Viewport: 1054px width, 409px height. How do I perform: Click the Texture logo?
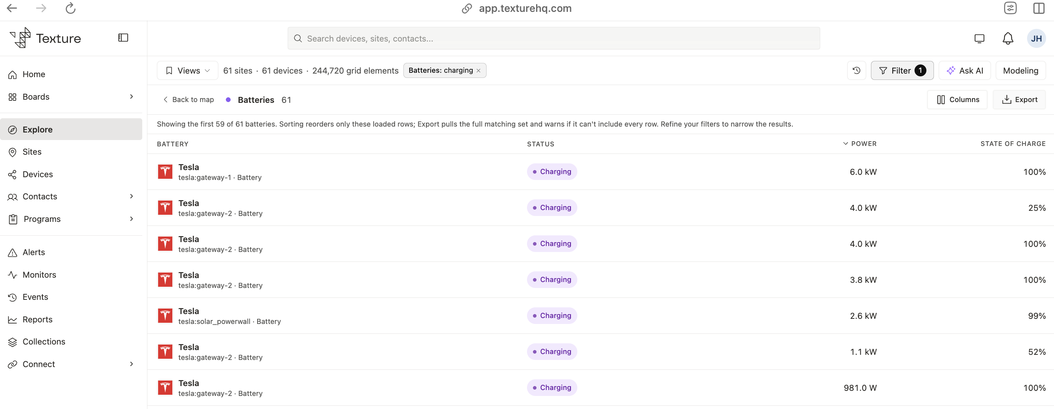[x=46, y=38]
